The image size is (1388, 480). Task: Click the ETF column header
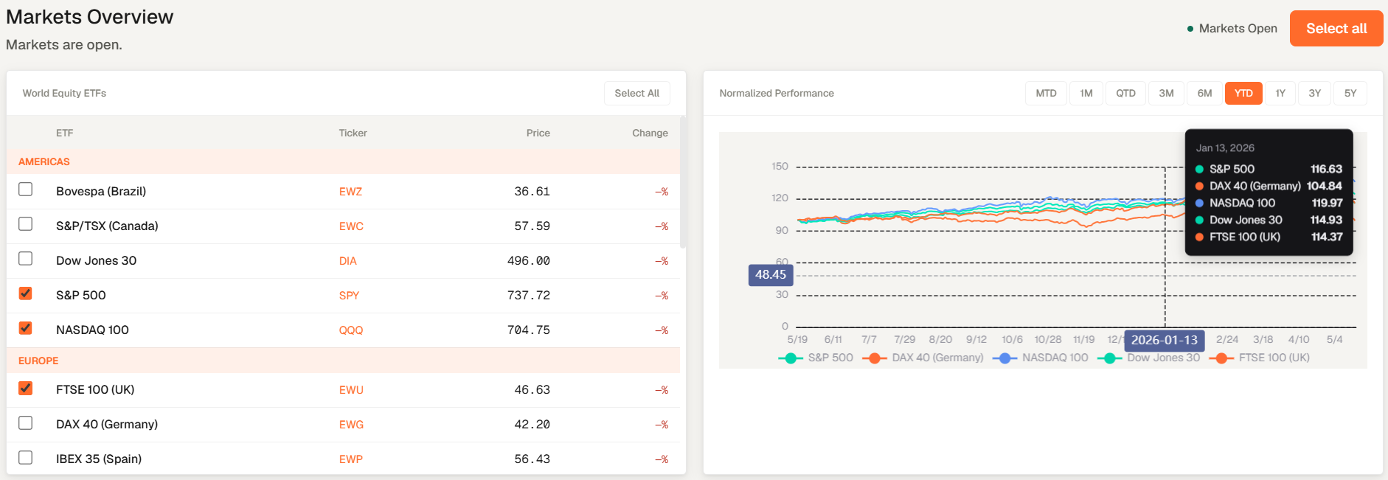pyautogui.click(x=65, y=133)
